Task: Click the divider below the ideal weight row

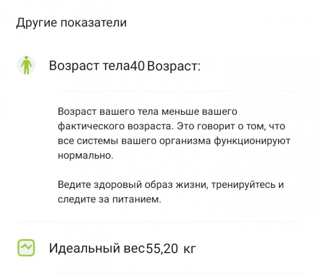Action: [180, 274]
